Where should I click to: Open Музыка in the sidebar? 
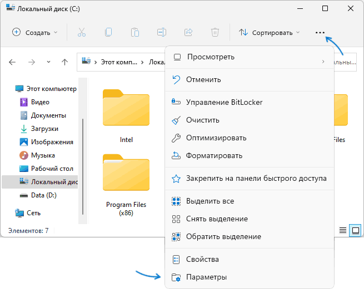[x=37, y=155]
